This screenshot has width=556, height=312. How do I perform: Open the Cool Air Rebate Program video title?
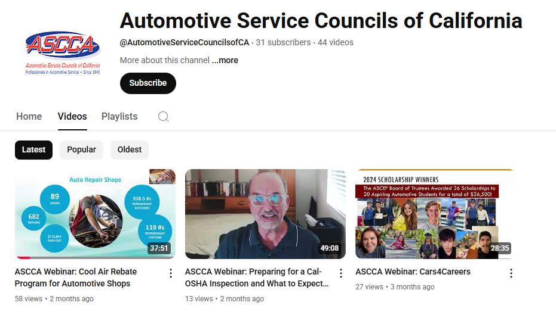76,277
